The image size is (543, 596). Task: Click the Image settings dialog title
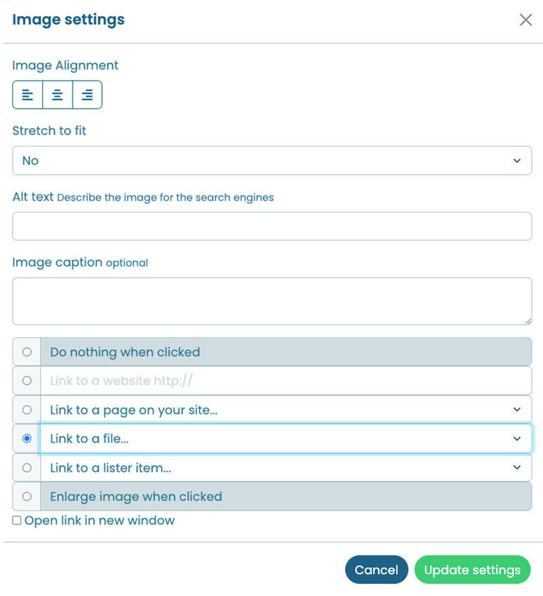pos(67,20)
